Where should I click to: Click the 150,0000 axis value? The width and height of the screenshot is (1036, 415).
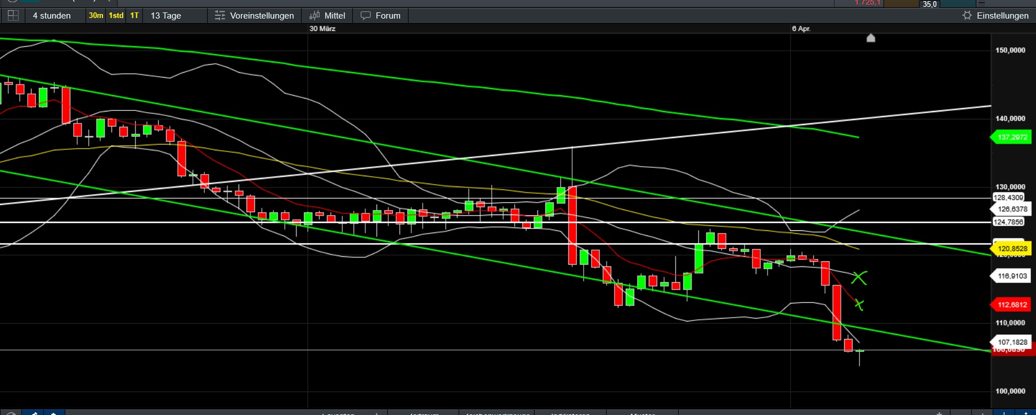1010,50
